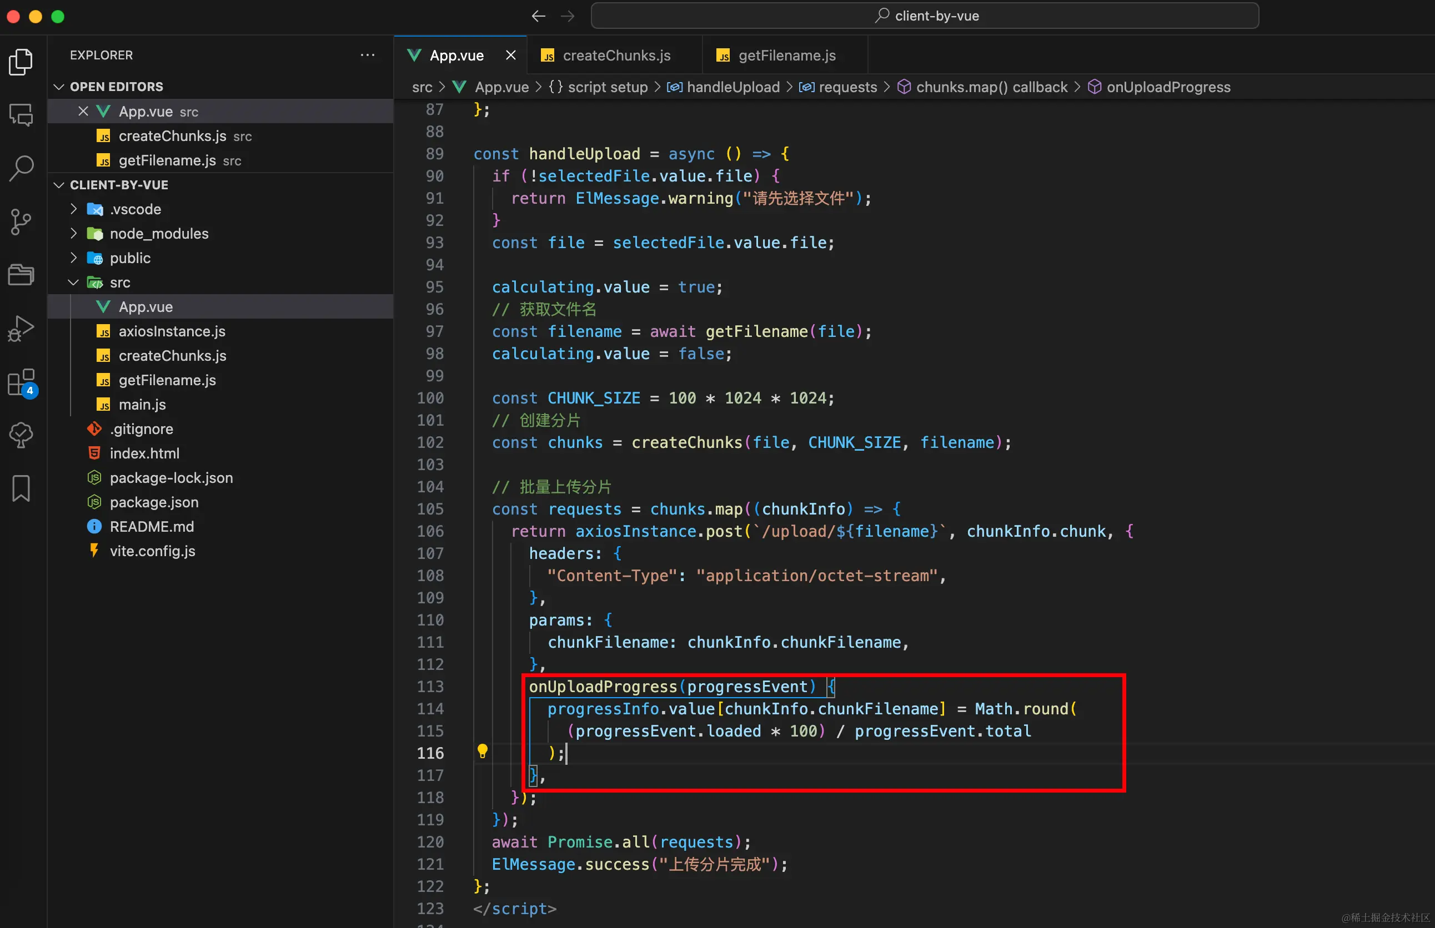Open vite.config.js in file tree
The width and height of the screenshot is (1435, 928).
(x=152, y=551)
